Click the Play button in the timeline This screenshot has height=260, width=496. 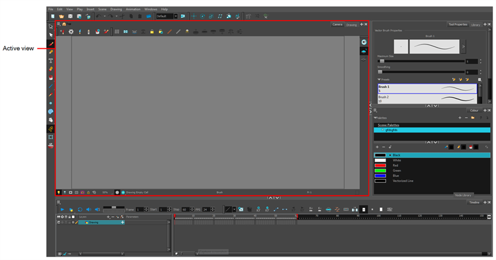(x=62, y=209)
